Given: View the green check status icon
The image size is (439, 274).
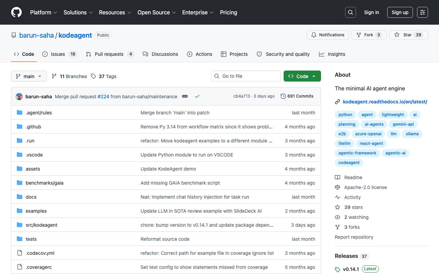Looking at the screenshot, I should (197, 96).
